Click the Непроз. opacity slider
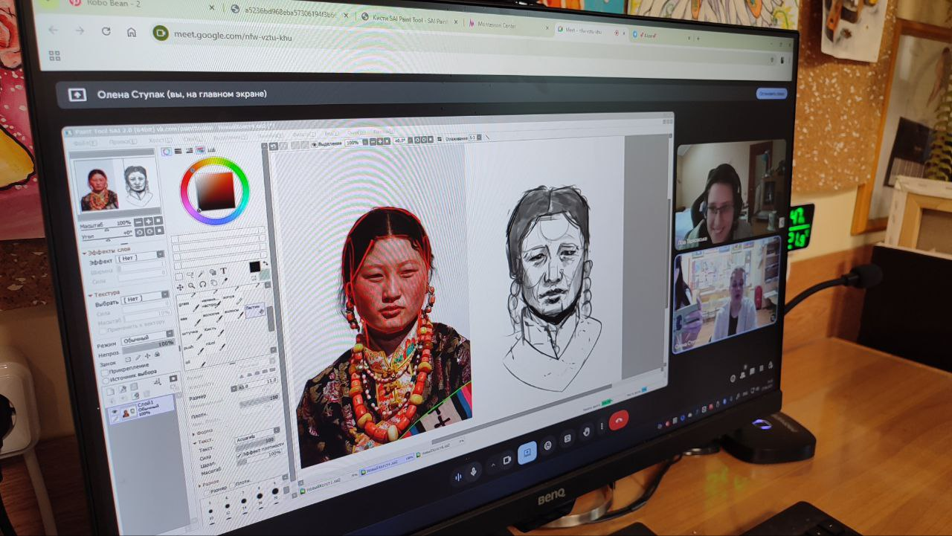Screen dimensions: 952x536 click(x=149, y=346)
